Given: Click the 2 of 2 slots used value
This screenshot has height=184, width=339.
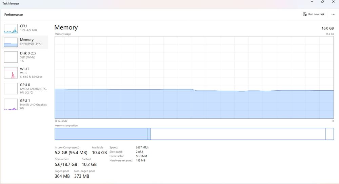Looking at the screenshot, I should (139, 152).
